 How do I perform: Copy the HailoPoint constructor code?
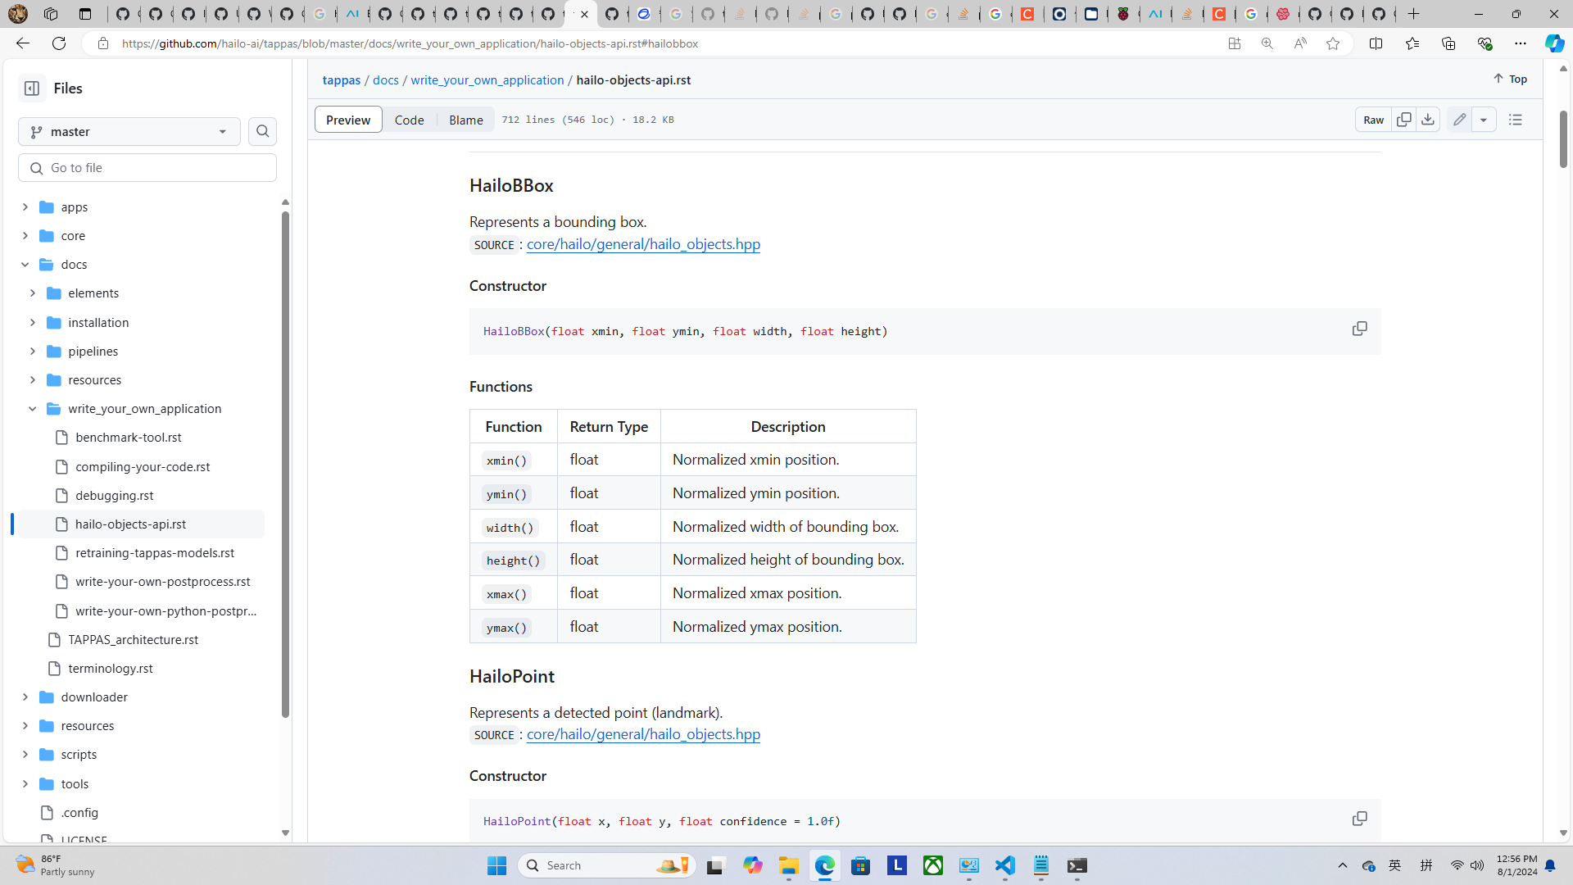coord(1359,819)
